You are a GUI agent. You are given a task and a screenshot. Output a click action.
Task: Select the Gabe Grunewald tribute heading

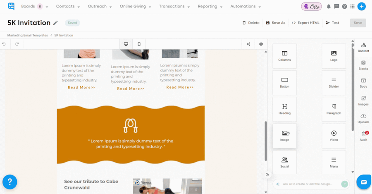[91, 184]
